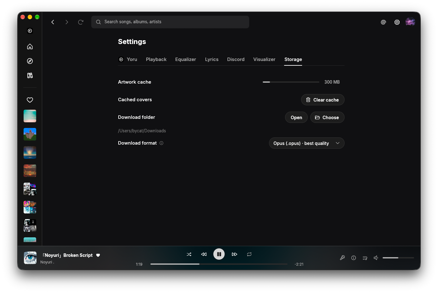Open the now playing eye artwork
Viewport: 438px width, 293px height.
(30, 258)
